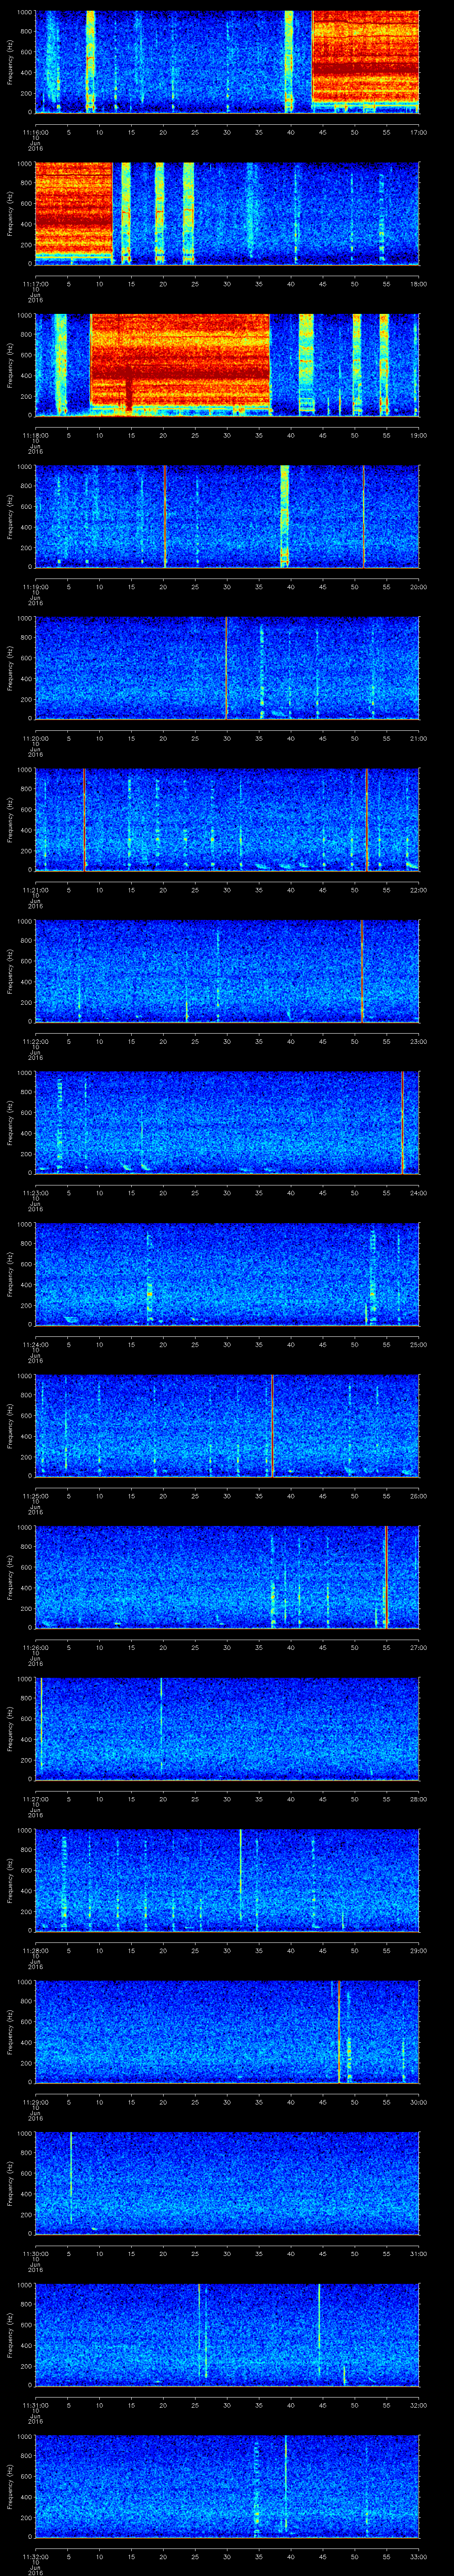Image resolution: width=454 pixels, height=2576 pixels.
Task: Click the red vertical line in the 11:25:00 panel
Action: point(271,1425)
